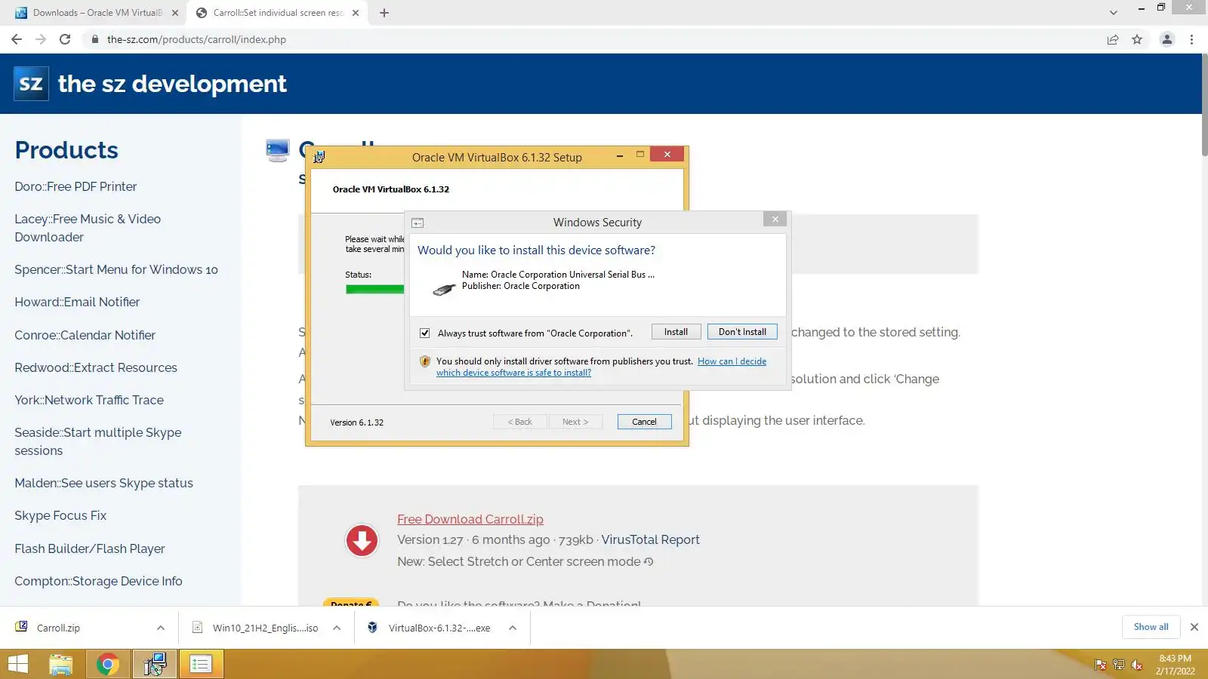Click the site lock icon in address bar

95,39
